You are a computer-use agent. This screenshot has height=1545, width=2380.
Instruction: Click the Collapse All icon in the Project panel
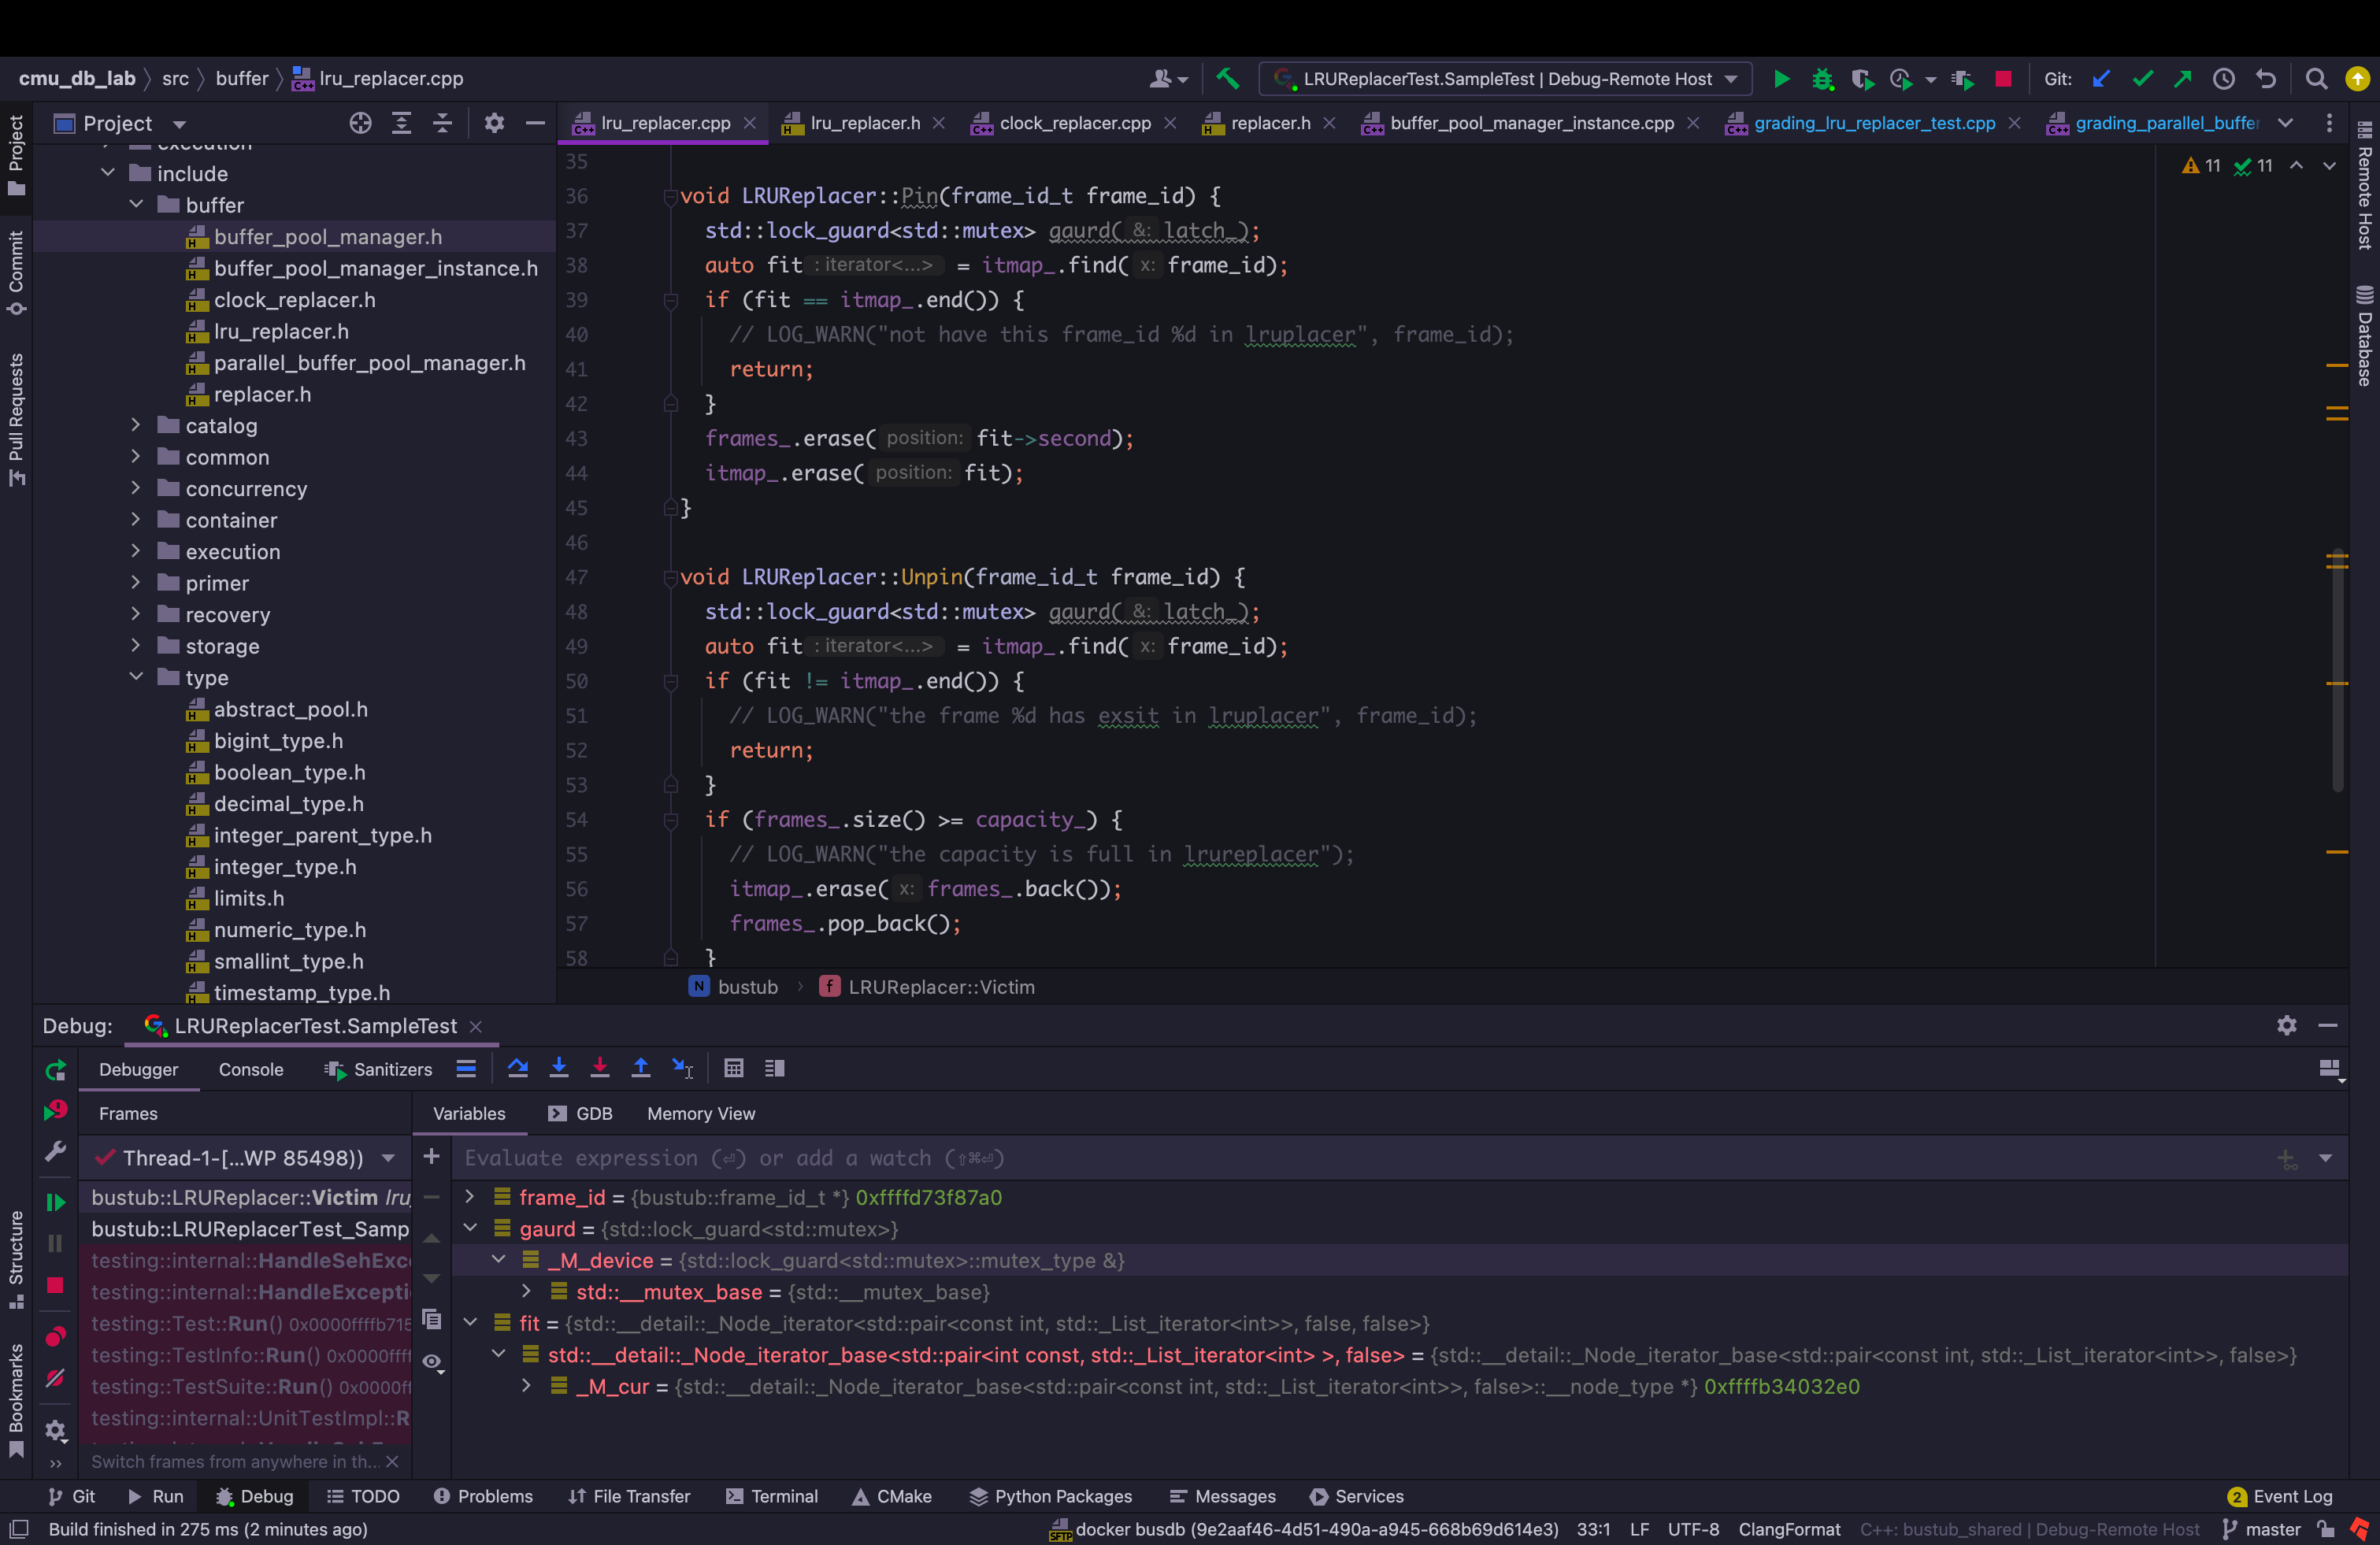(442, 123)
